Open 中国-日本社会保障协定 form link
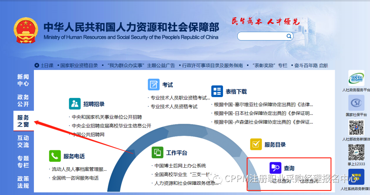This screenshot has height=195, width=370. pos(263,113)
